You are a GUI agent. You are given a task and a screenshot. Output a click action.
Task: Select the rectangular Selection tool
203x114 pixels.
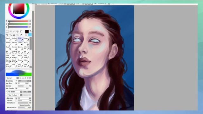7,31
